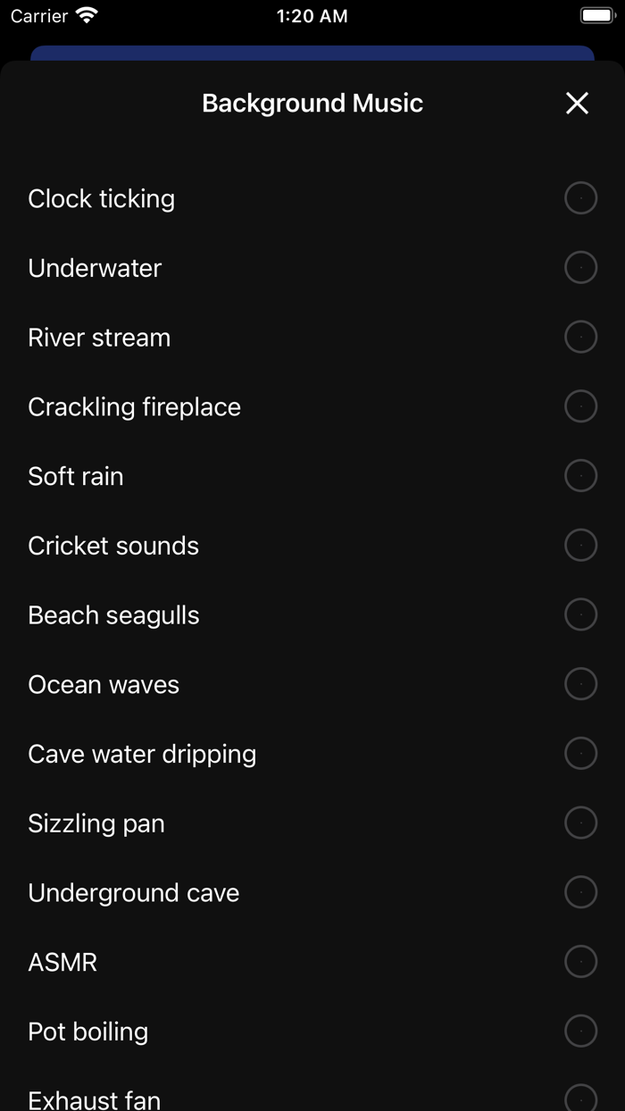
Task: Select the Clock ticking radio button
Action: tap(580, 198)
